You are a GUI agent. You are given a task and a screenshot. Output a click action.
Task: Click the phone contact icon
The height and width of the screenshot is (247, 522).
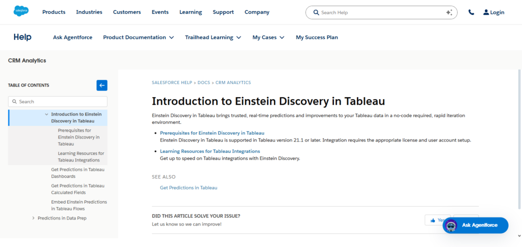471,12
